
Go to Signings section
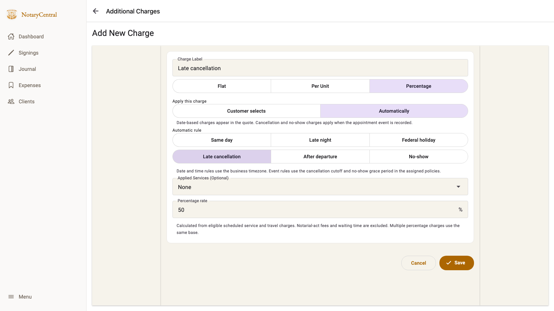28,53
